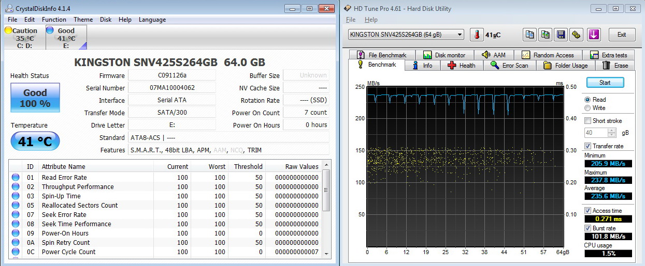Open the Theme menu
Viewport: 645px width, 266px height.
click(83, 20)
